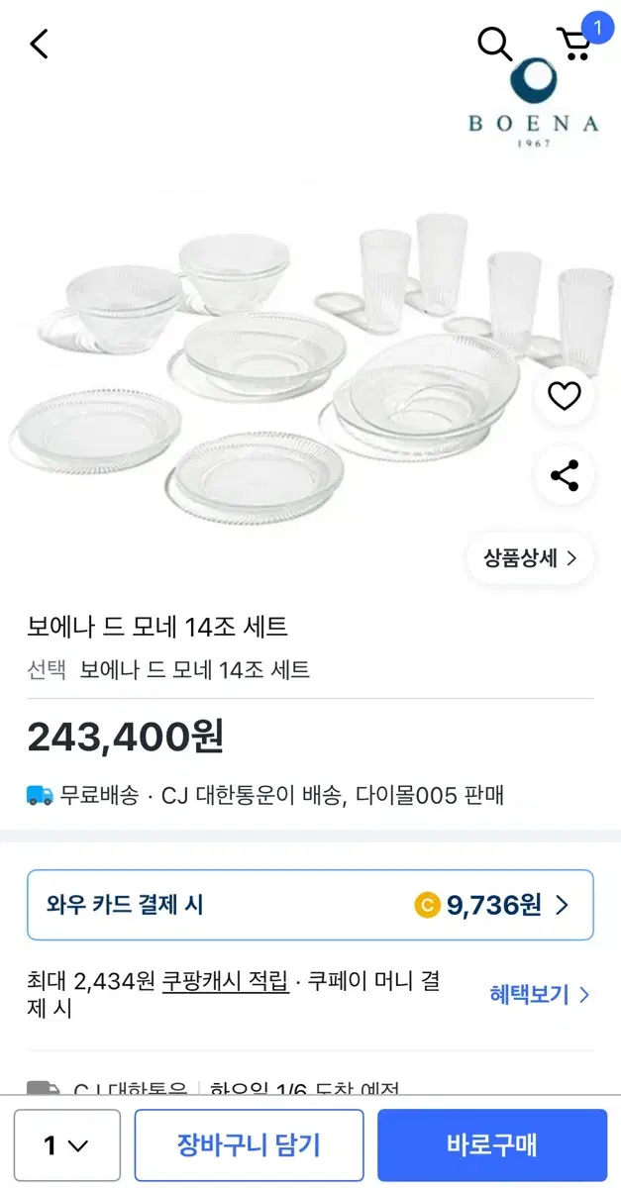Open search with the magnifier icon

(x=494, y=44)
